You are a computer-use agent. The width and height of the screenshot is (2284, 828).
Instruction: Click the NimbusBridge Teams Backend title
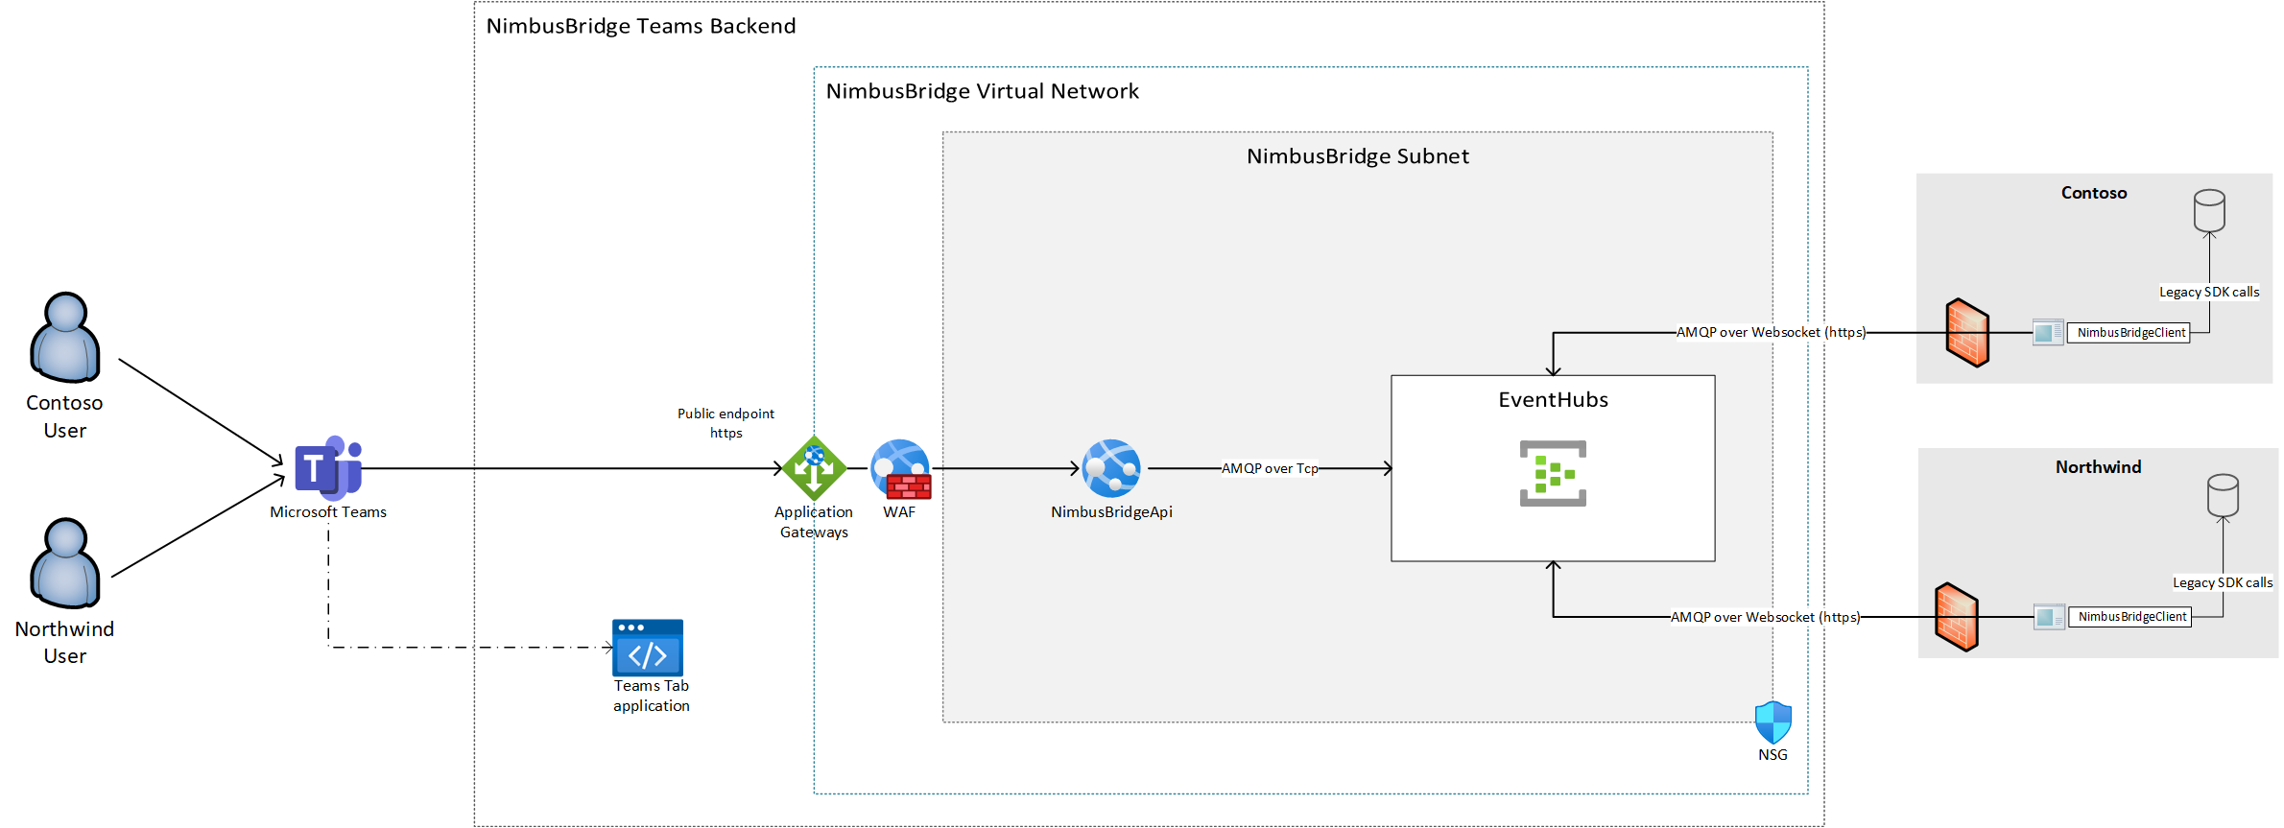641,26
